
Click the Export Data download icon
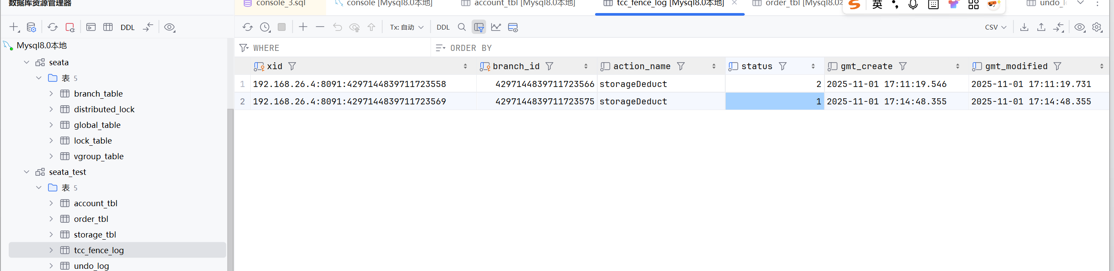click(1024, 27)
